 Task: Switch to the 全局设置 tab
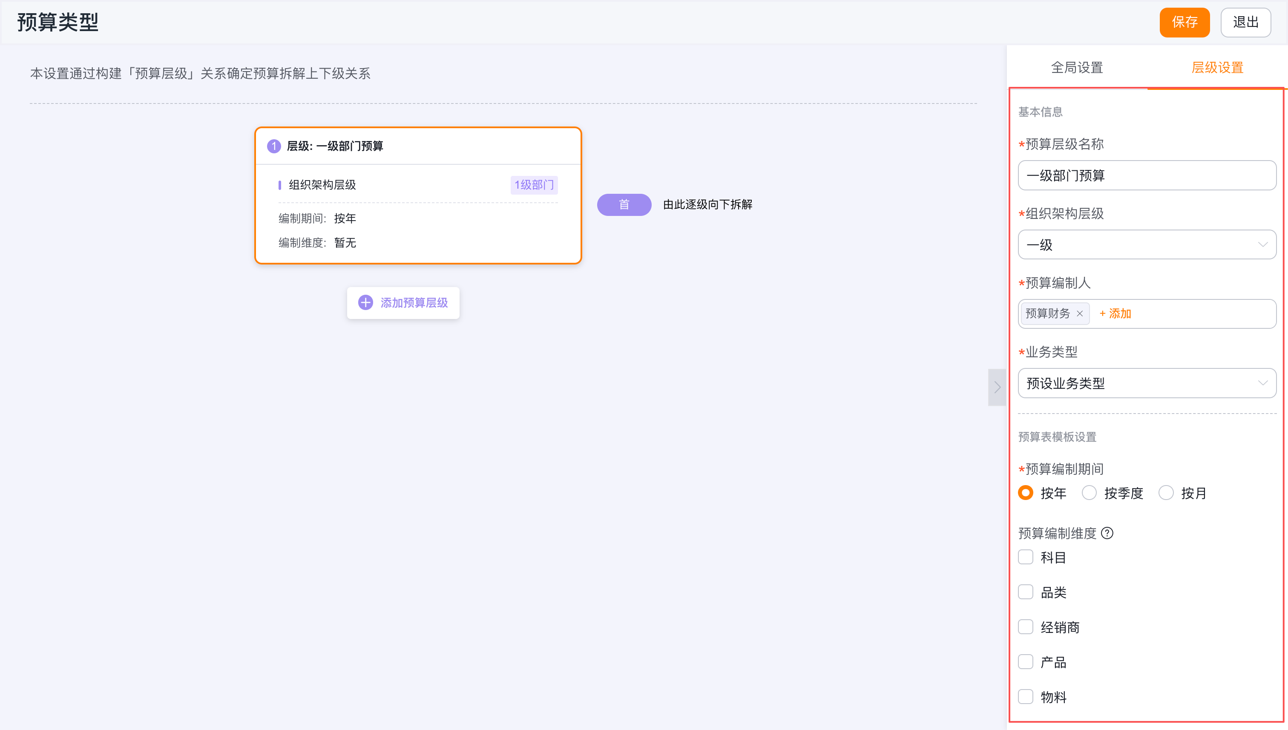coord(1077,67)
